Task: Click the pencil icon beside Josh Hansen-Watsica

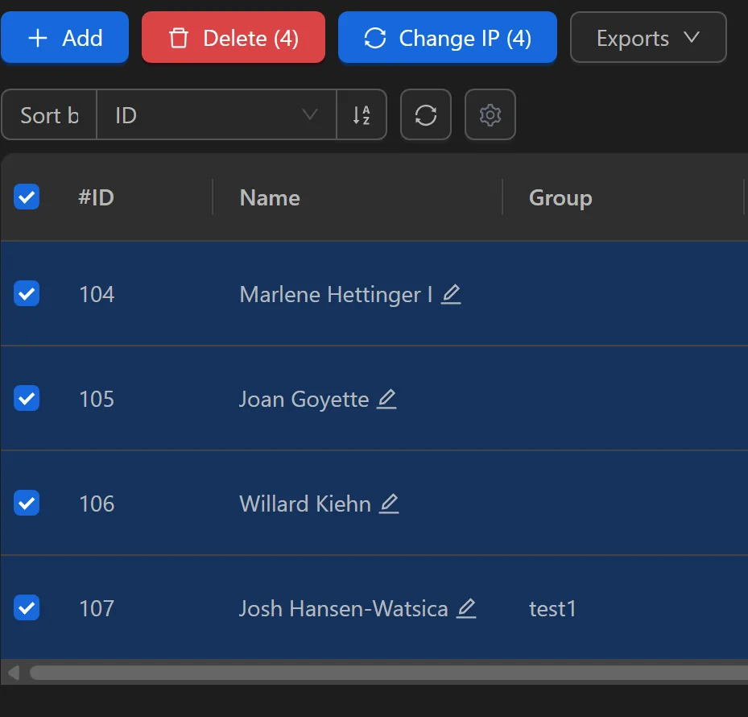Action: coord(466,609)
